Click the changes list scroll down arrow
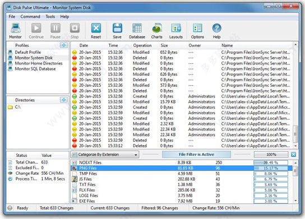 [295, 146]
